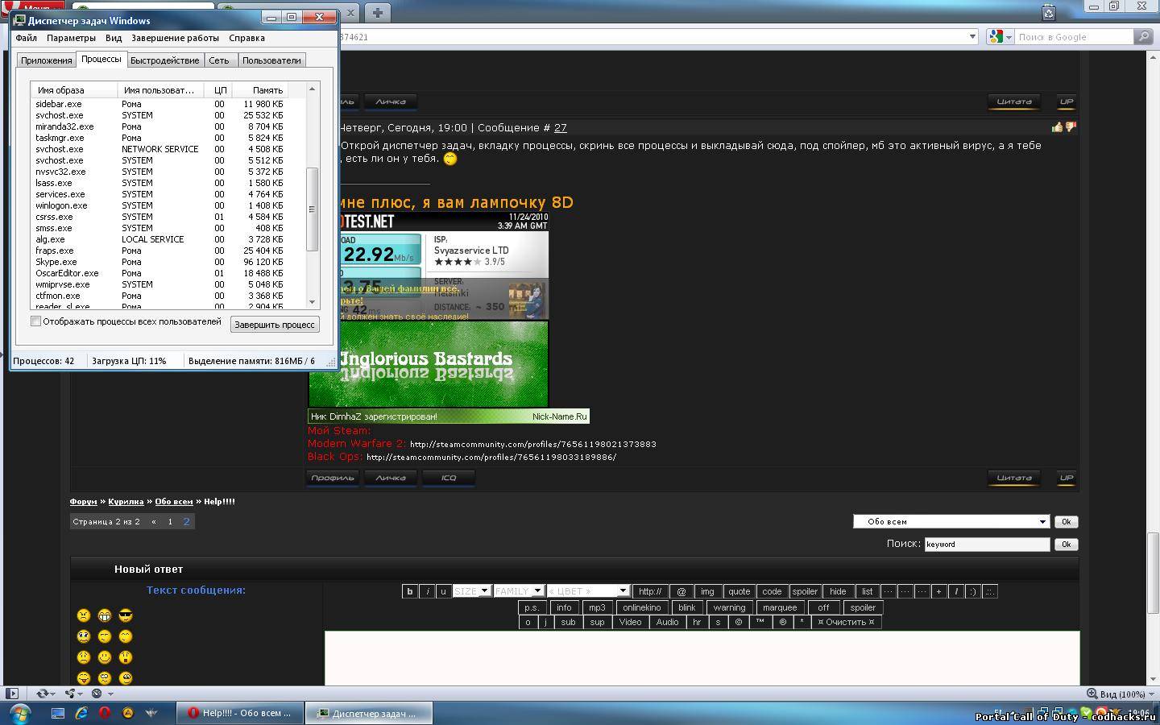Screen dimensions: 1160x725
Task: Open the Вид menu in Task Manager
Action: point(114,38)
